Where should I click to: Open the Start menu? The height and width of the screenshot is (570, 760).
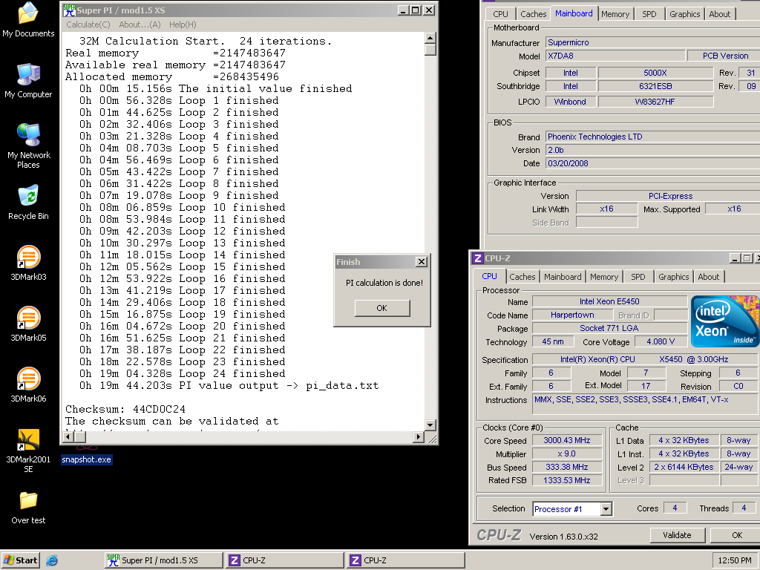point(20,560)
